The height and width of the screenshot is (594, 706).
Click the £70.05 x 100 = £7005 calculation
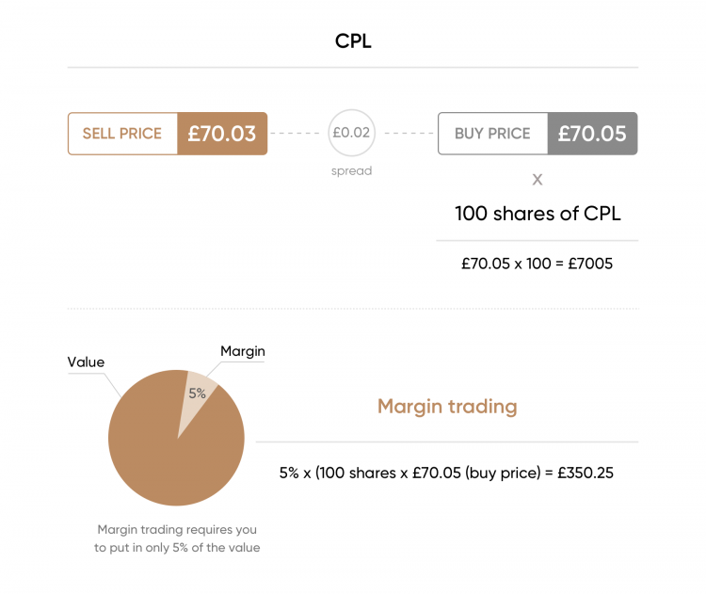[x=537, y=265]
